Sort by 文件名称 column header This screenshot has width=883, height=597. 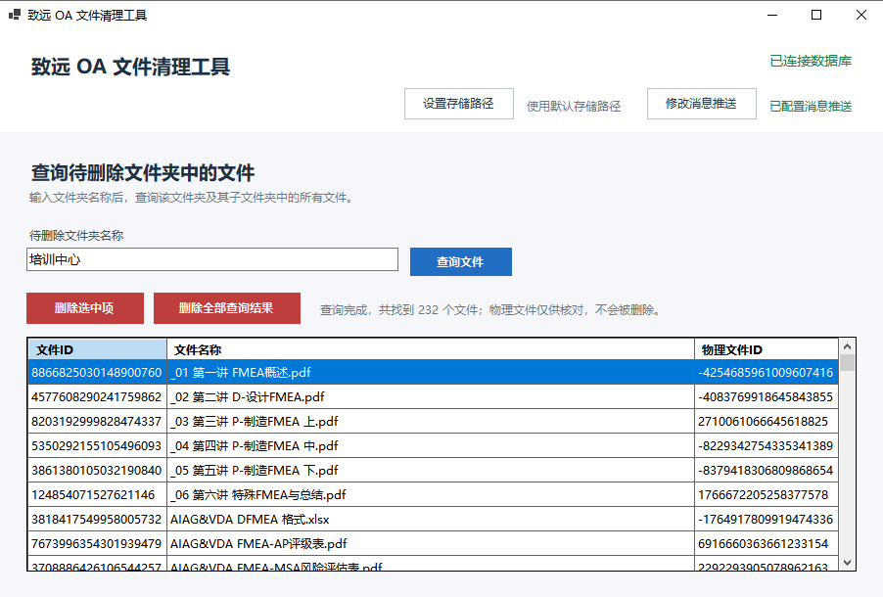coord(430,349)
